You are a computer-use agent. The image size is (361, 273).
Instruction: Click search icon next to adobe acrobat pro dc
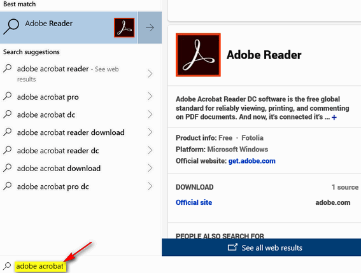8,186
